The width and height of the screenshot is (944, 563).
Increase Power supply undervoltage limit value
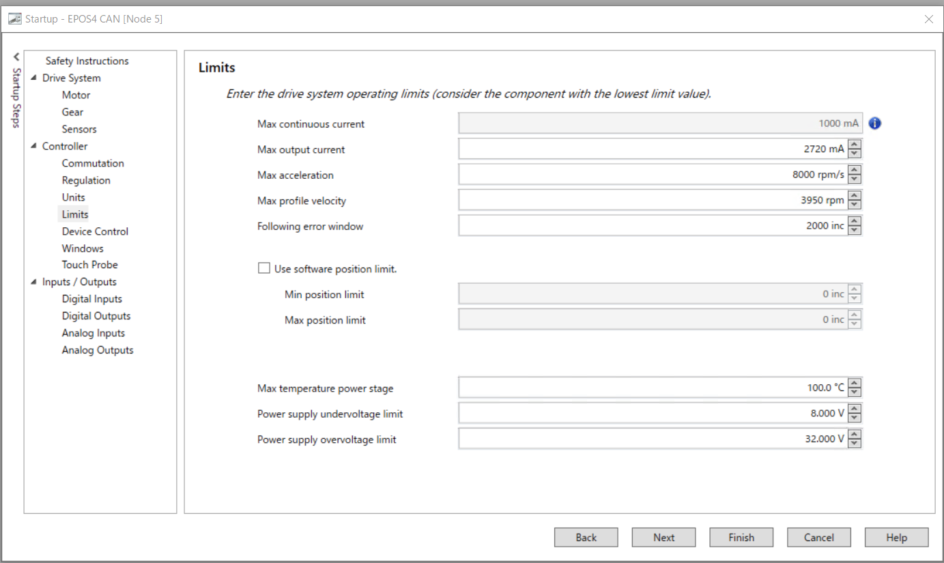(x=855, y=408)
